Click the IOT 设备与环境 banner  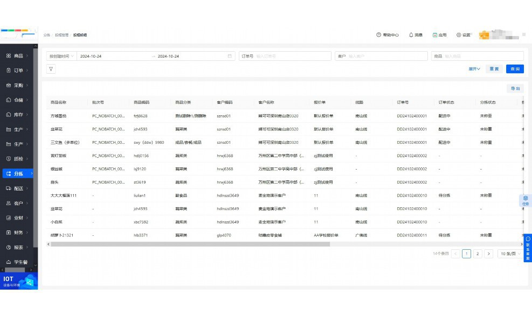[x=19, y=282]
